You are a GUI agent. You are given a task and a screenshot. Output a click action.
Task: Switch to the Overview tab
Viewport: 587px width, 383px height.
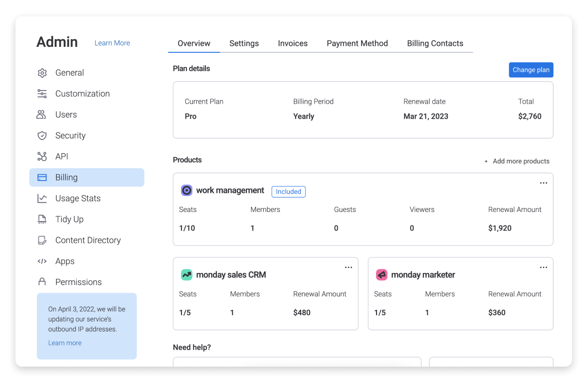[x=194, y=44]
